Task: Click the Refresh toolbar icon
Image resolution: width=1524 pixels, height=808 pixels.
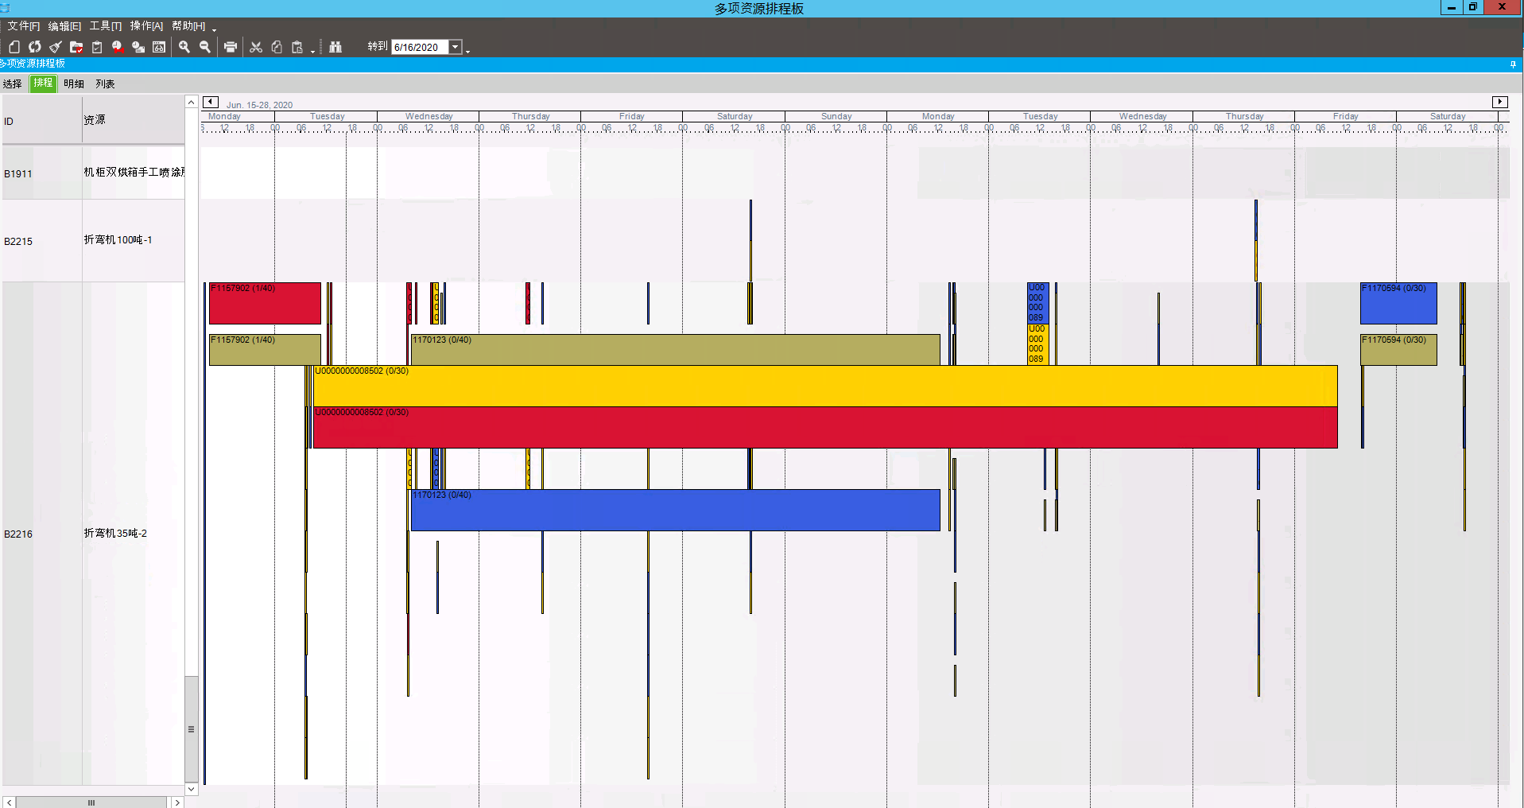Action: 35,47
